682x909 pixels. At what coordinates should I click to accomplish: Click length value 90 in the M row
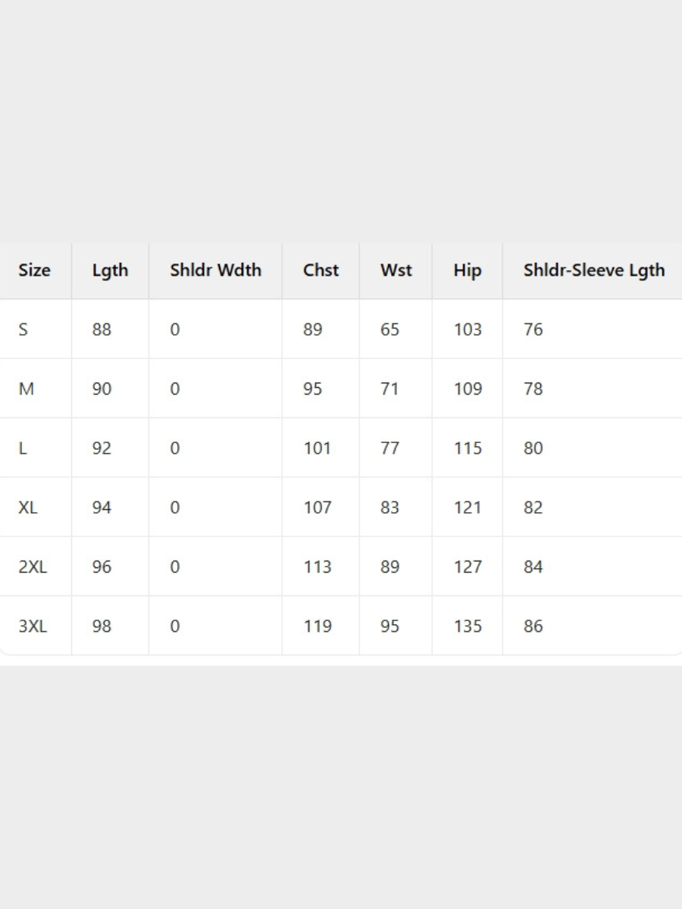coord(102,389)
